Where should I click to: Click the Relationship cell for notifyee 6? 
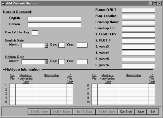[133, 86]
